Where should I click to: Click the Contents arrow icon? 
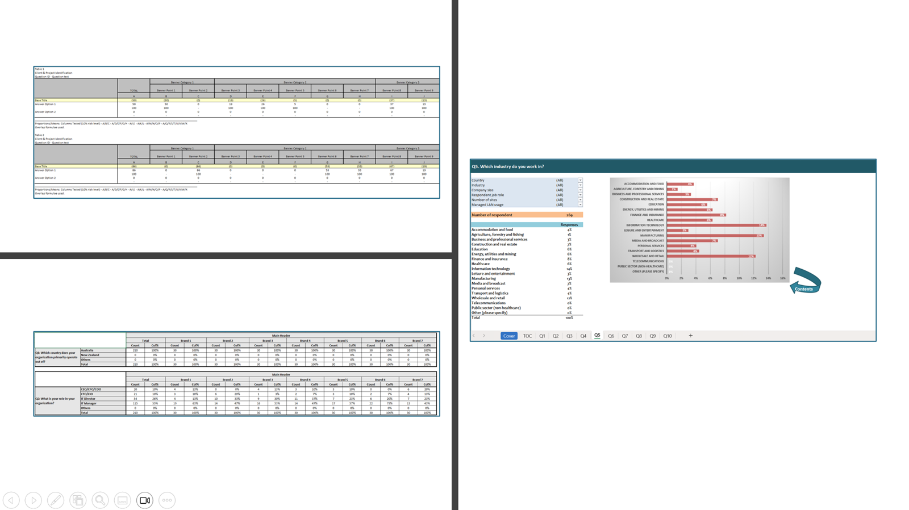(805, 281)
